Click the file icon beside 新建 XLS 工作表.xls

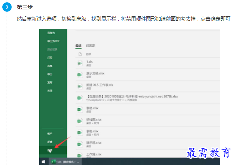(x=80, y=86)
